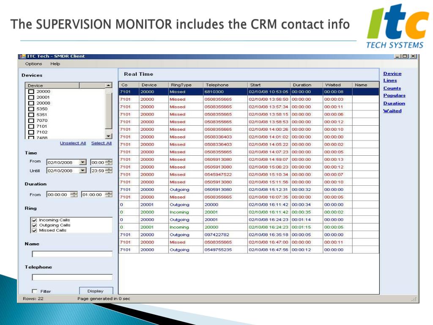Open the Until date dropdown

tap(83, 171)
